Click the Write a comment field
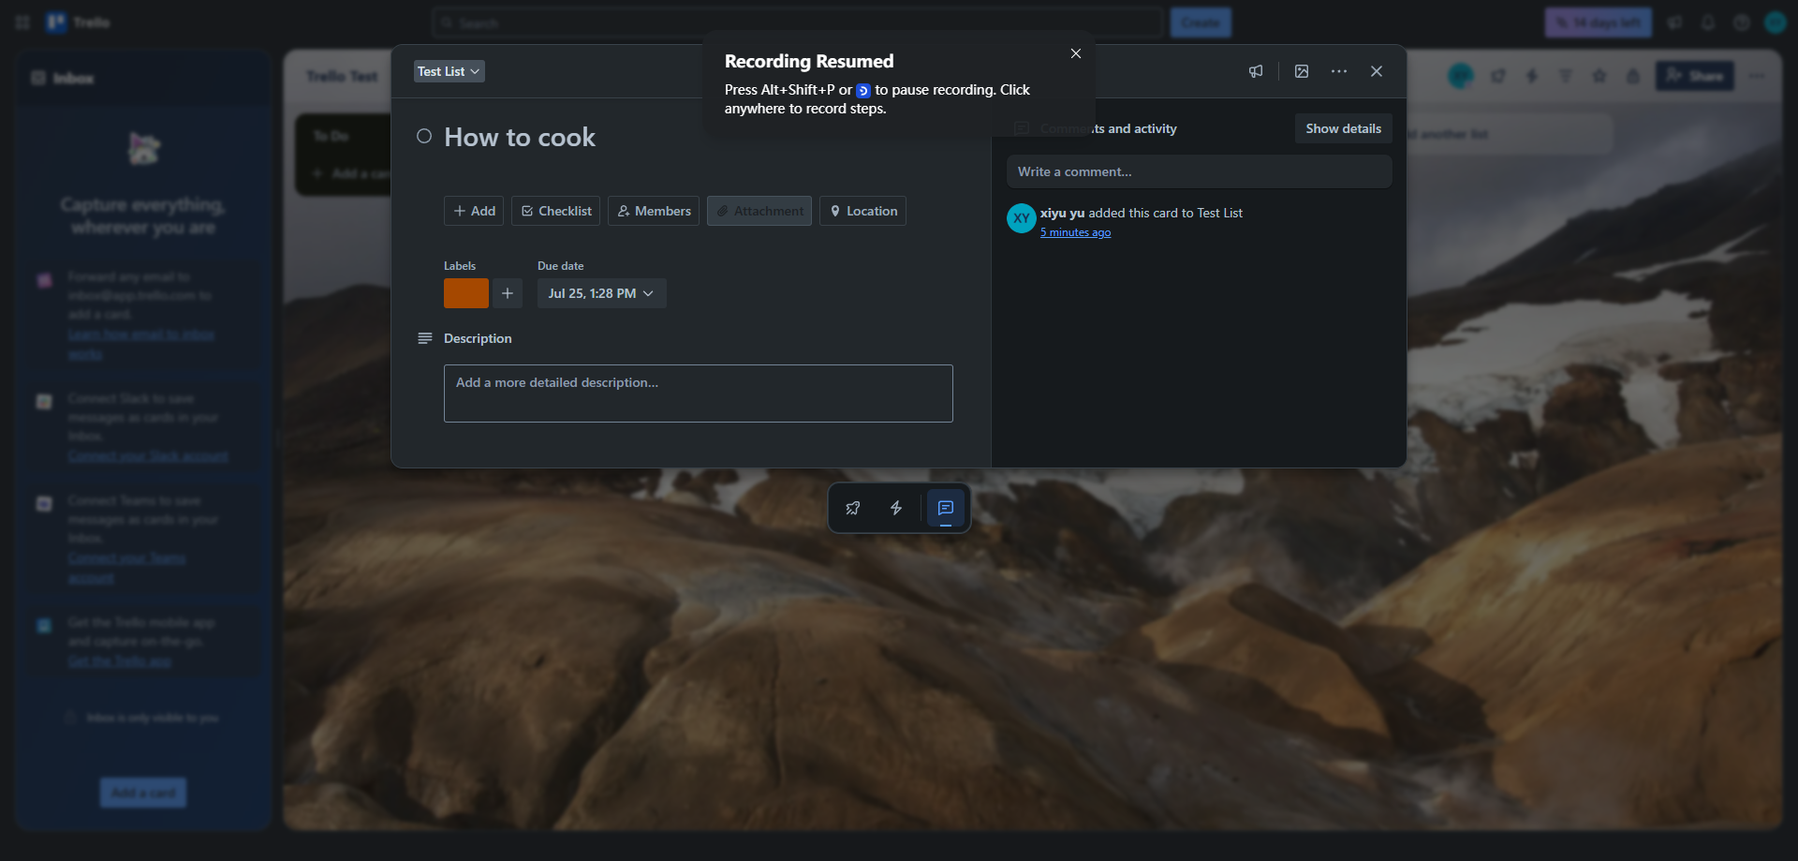Image resolution: width=1798 pixels, height=861 pixels. coord(1200,171)
